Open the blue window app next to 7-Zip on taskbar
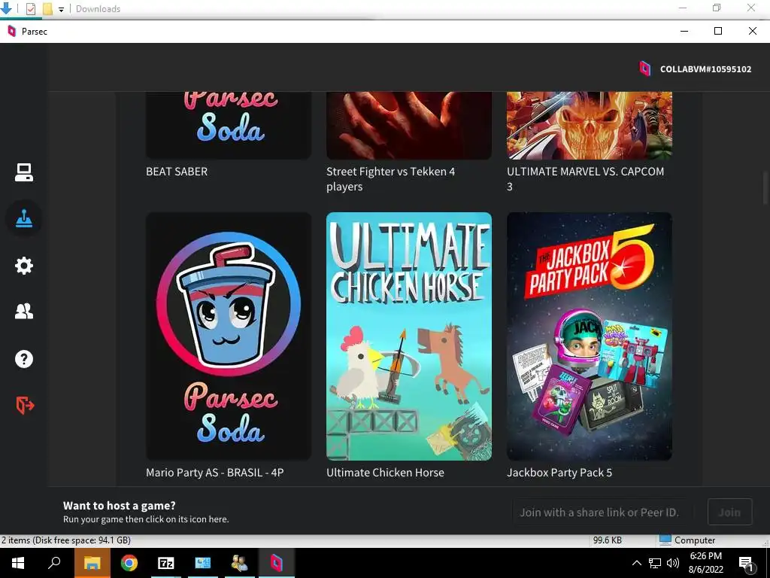 click(203, 563)
